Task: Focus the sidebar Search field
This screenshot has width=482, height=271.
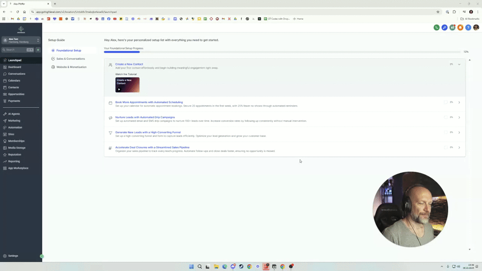Action: pyautogui.click(x=18, y=49)
